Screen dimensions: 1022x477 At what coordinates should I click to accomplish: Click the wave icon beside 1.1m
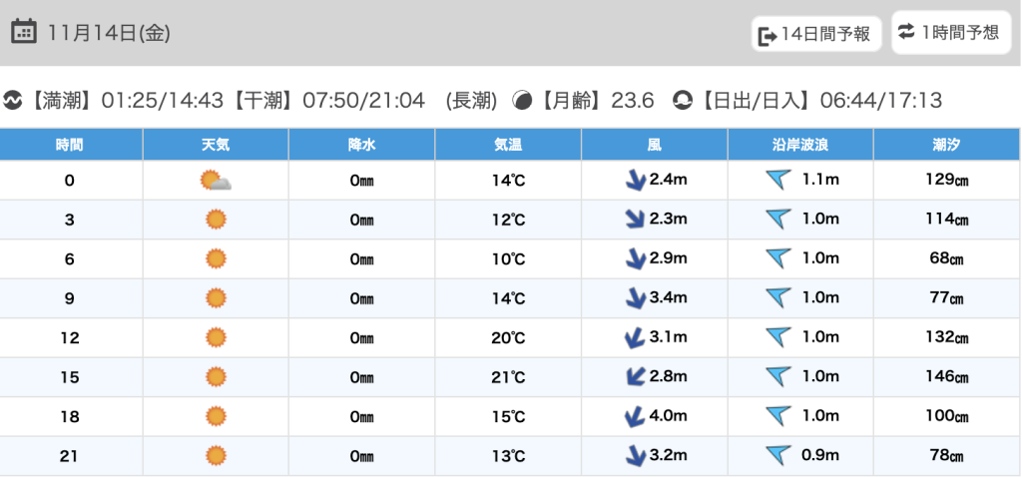[777, 181]
